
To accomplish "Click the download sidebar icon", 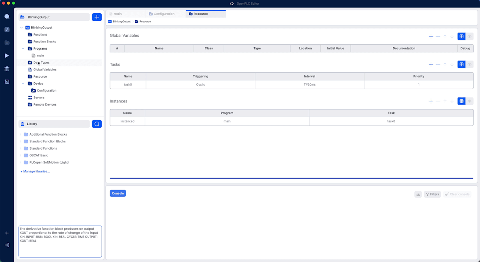I will coord(7,43).
